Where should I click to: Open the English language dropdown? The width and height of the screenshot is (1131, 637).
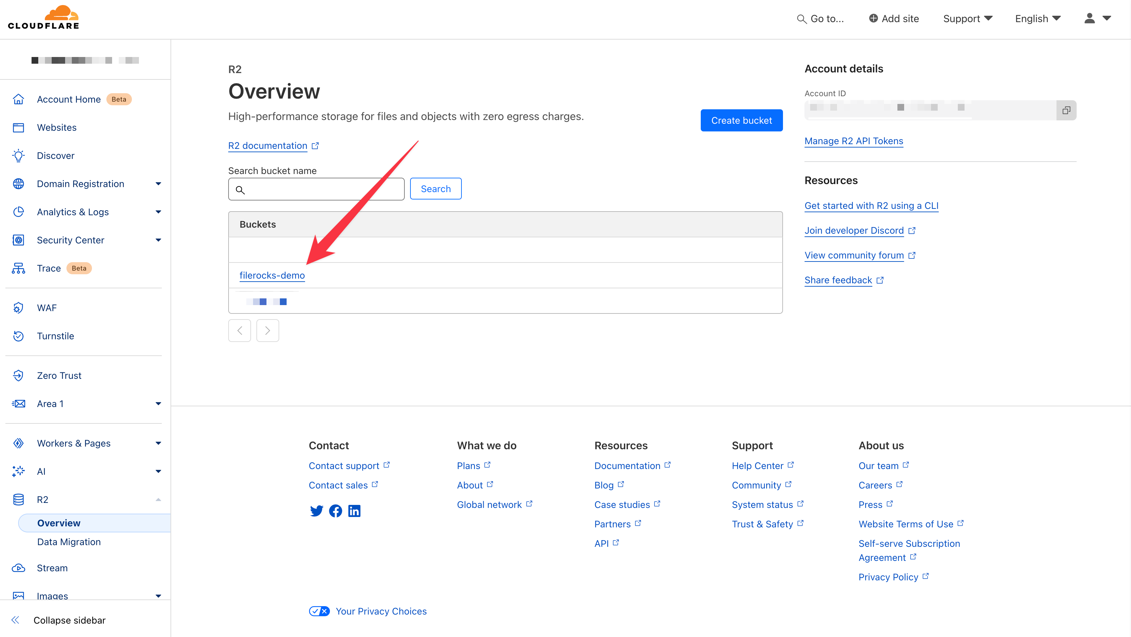pyautogui.click(x=1038, y=18)
